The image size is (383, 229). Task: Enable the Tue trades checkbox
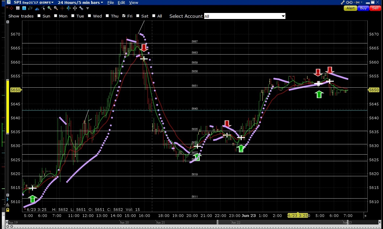click(73, 16)
